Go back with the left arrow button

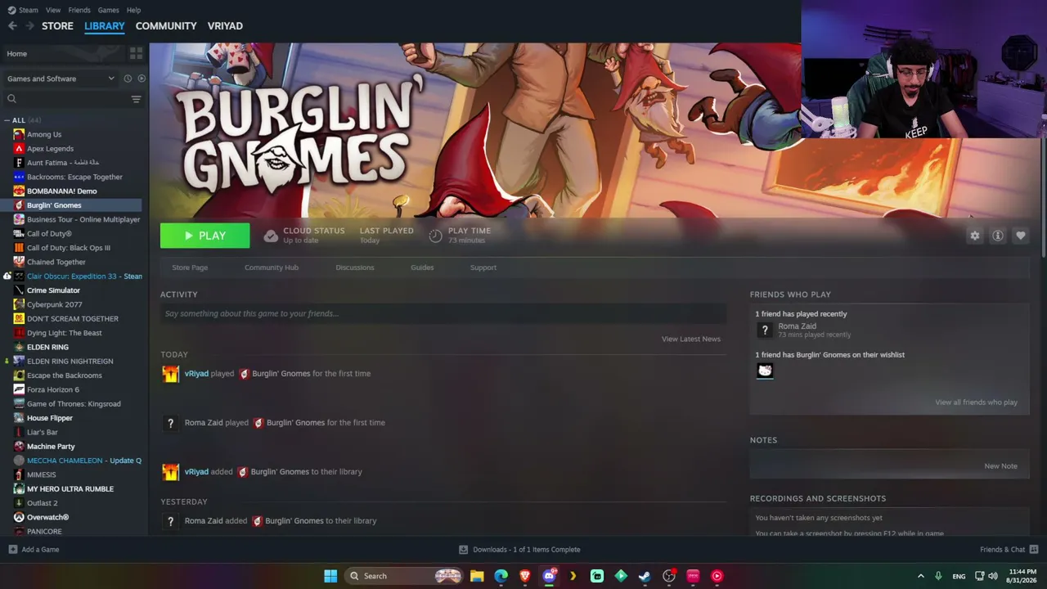12,26
